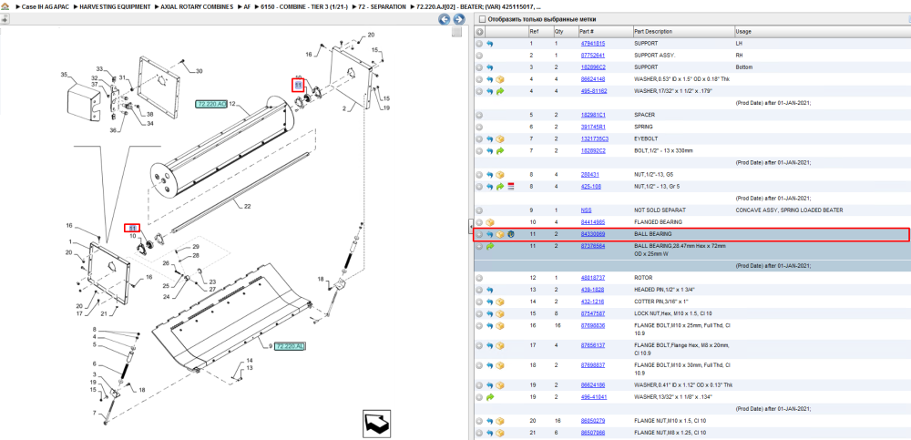Viewport: 911px width, 440px height.
Task: Click the box icon for FLANGED BEARING 84414985
Action: 490,222
